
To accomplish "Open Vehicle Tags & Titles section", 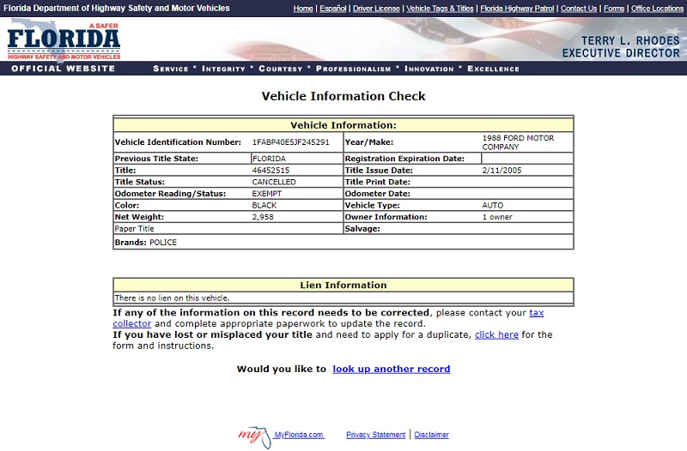I will [x=440, y=9].
